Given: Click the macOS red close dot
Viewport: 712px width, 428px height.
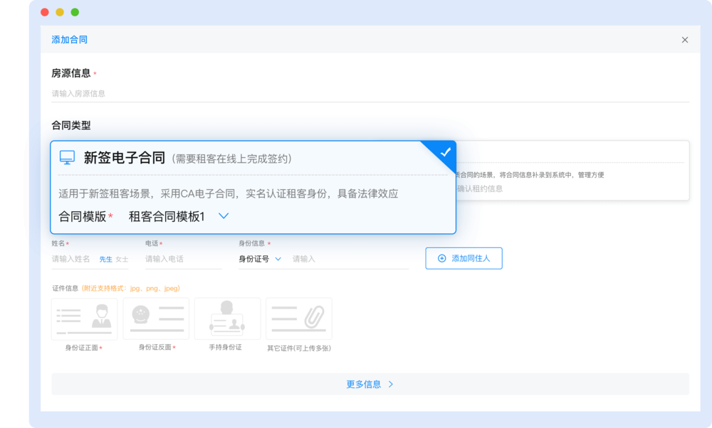Looking at the screenshot, I should click(44, 12).
